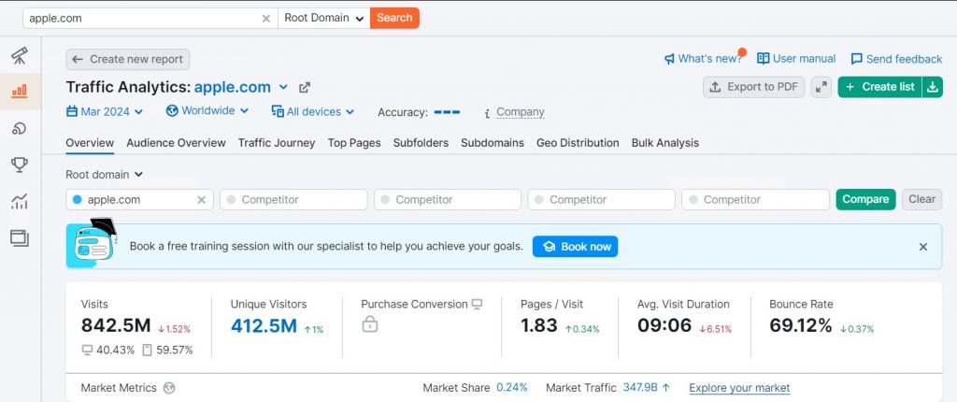Click the 347.9B Market Traffic value
Image resolution: width=957 pixels, height=402 pixels.
coord(640,387)
